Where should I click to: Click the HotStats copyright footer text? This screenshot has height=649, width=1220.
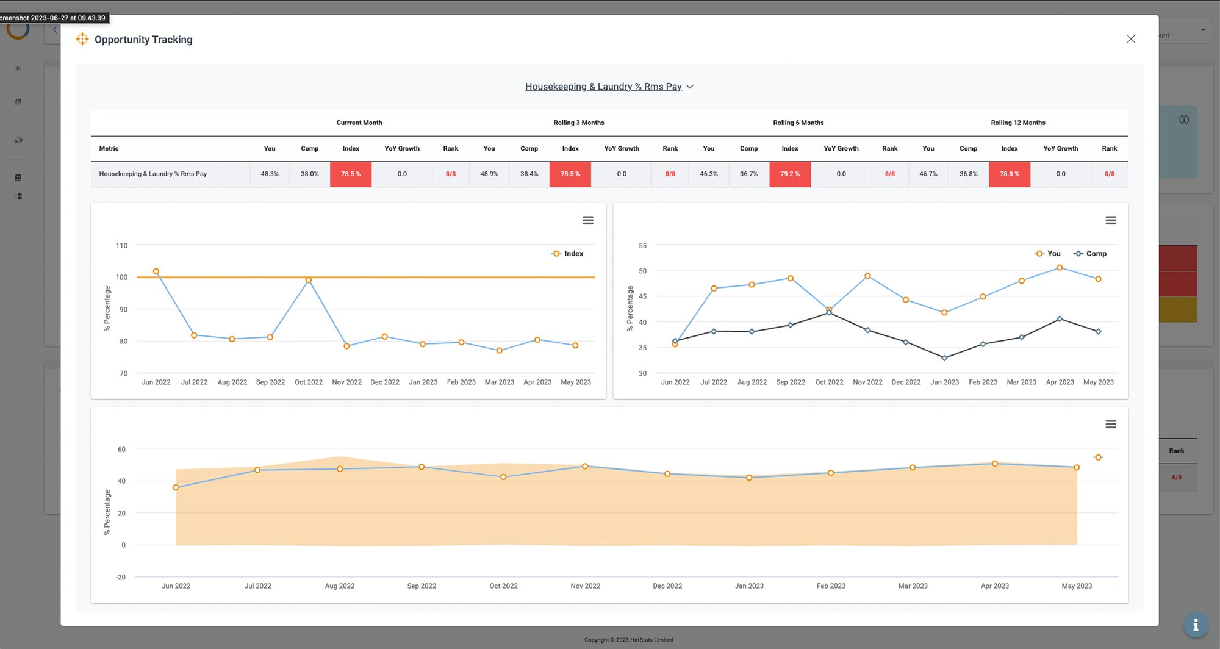pos(628,640)
